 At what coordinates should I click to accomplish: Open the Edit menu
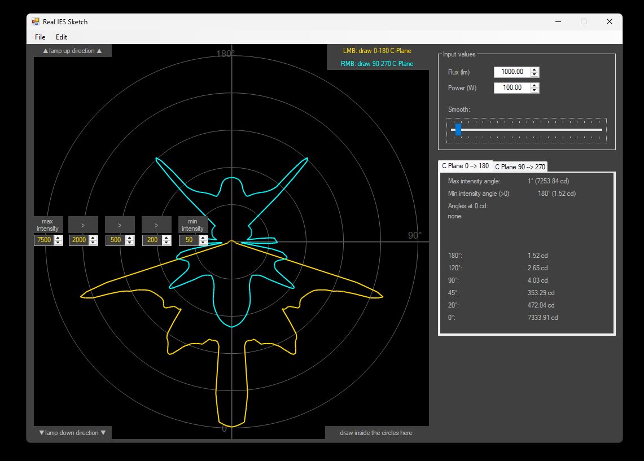[61, 37]
